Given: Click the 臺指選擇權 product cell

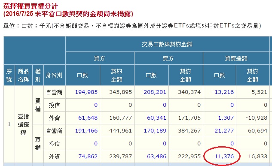Looking at the screenshot, I should click(23, 124).
